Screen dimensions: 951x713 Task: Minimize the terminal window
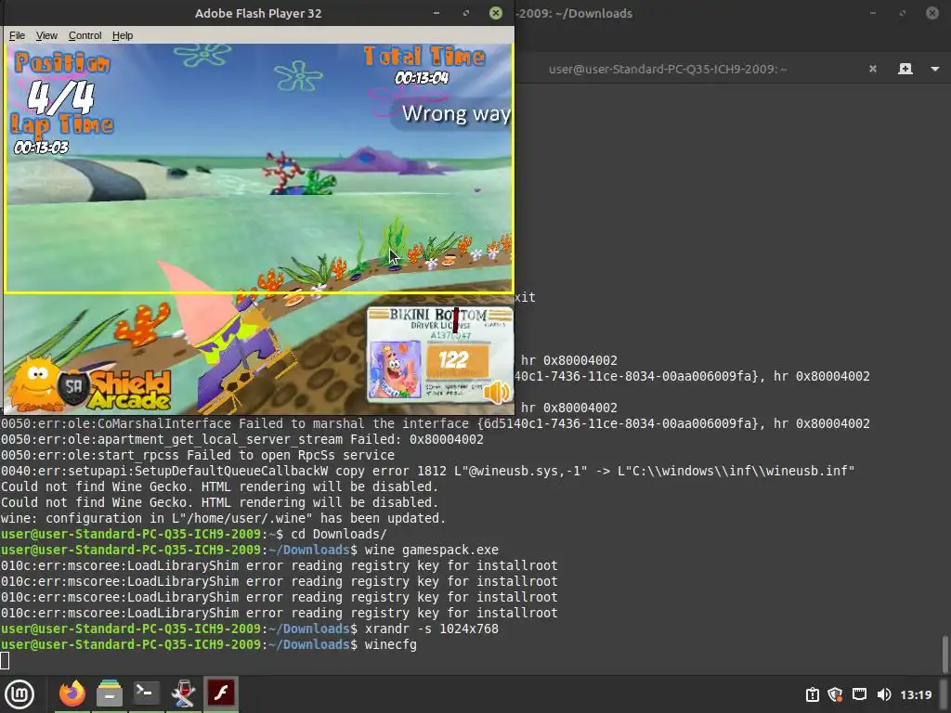pos(873,13)
